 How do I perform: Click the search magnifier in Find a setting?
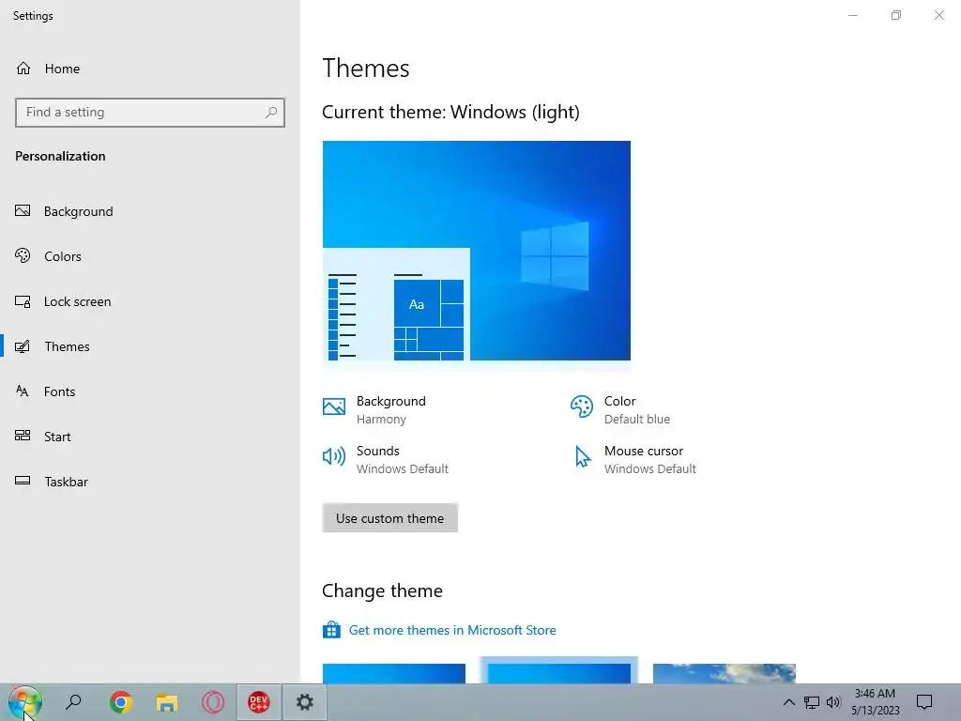(x=271, y=113)
